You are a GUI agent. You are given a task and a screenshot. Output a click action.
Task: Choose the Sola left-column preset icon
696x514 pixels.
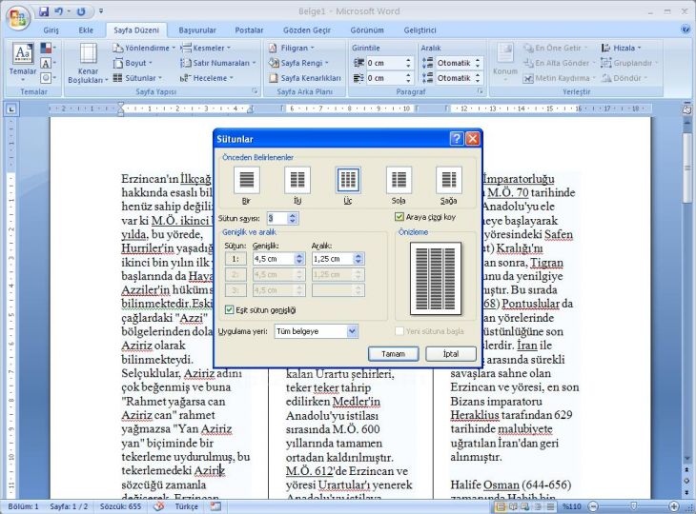pyautogui.click(x=399, y=180)
